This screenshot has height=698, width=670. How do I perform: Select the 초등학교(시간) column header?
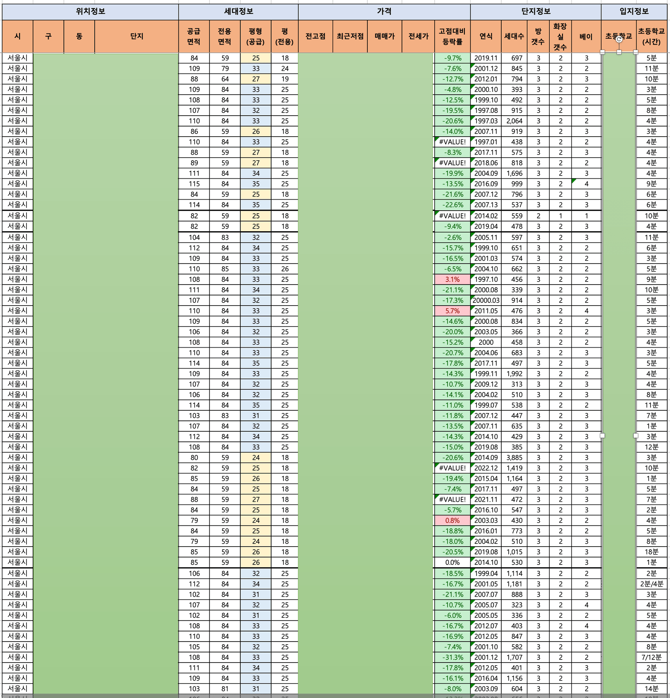click(x=652, y=36)
